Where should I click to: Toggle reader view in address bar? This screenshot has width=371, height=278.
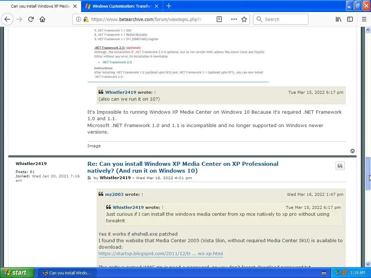pos(219,19)
